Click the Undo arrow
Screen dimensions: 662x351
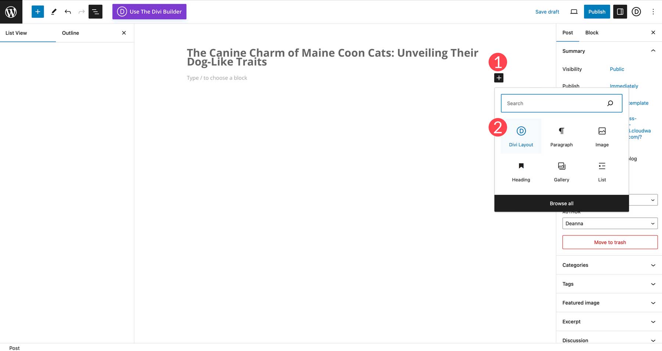click(68, 11)
